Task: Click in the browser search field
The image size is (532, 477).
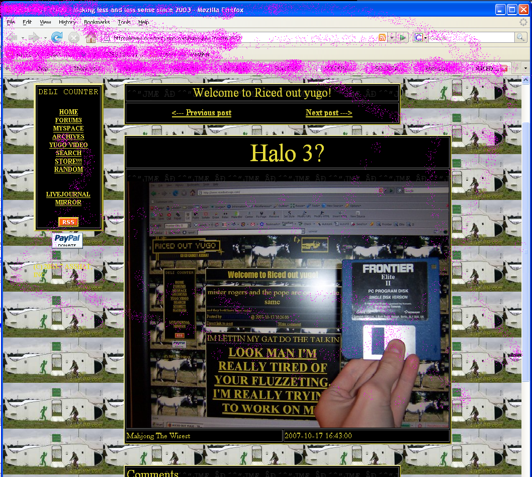Action: pyautogui.click(x=472, y=38)
